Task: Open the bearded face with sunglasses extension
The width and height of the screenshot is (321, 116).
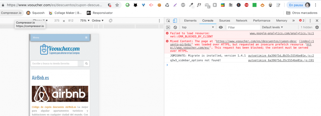Action: 270,5
